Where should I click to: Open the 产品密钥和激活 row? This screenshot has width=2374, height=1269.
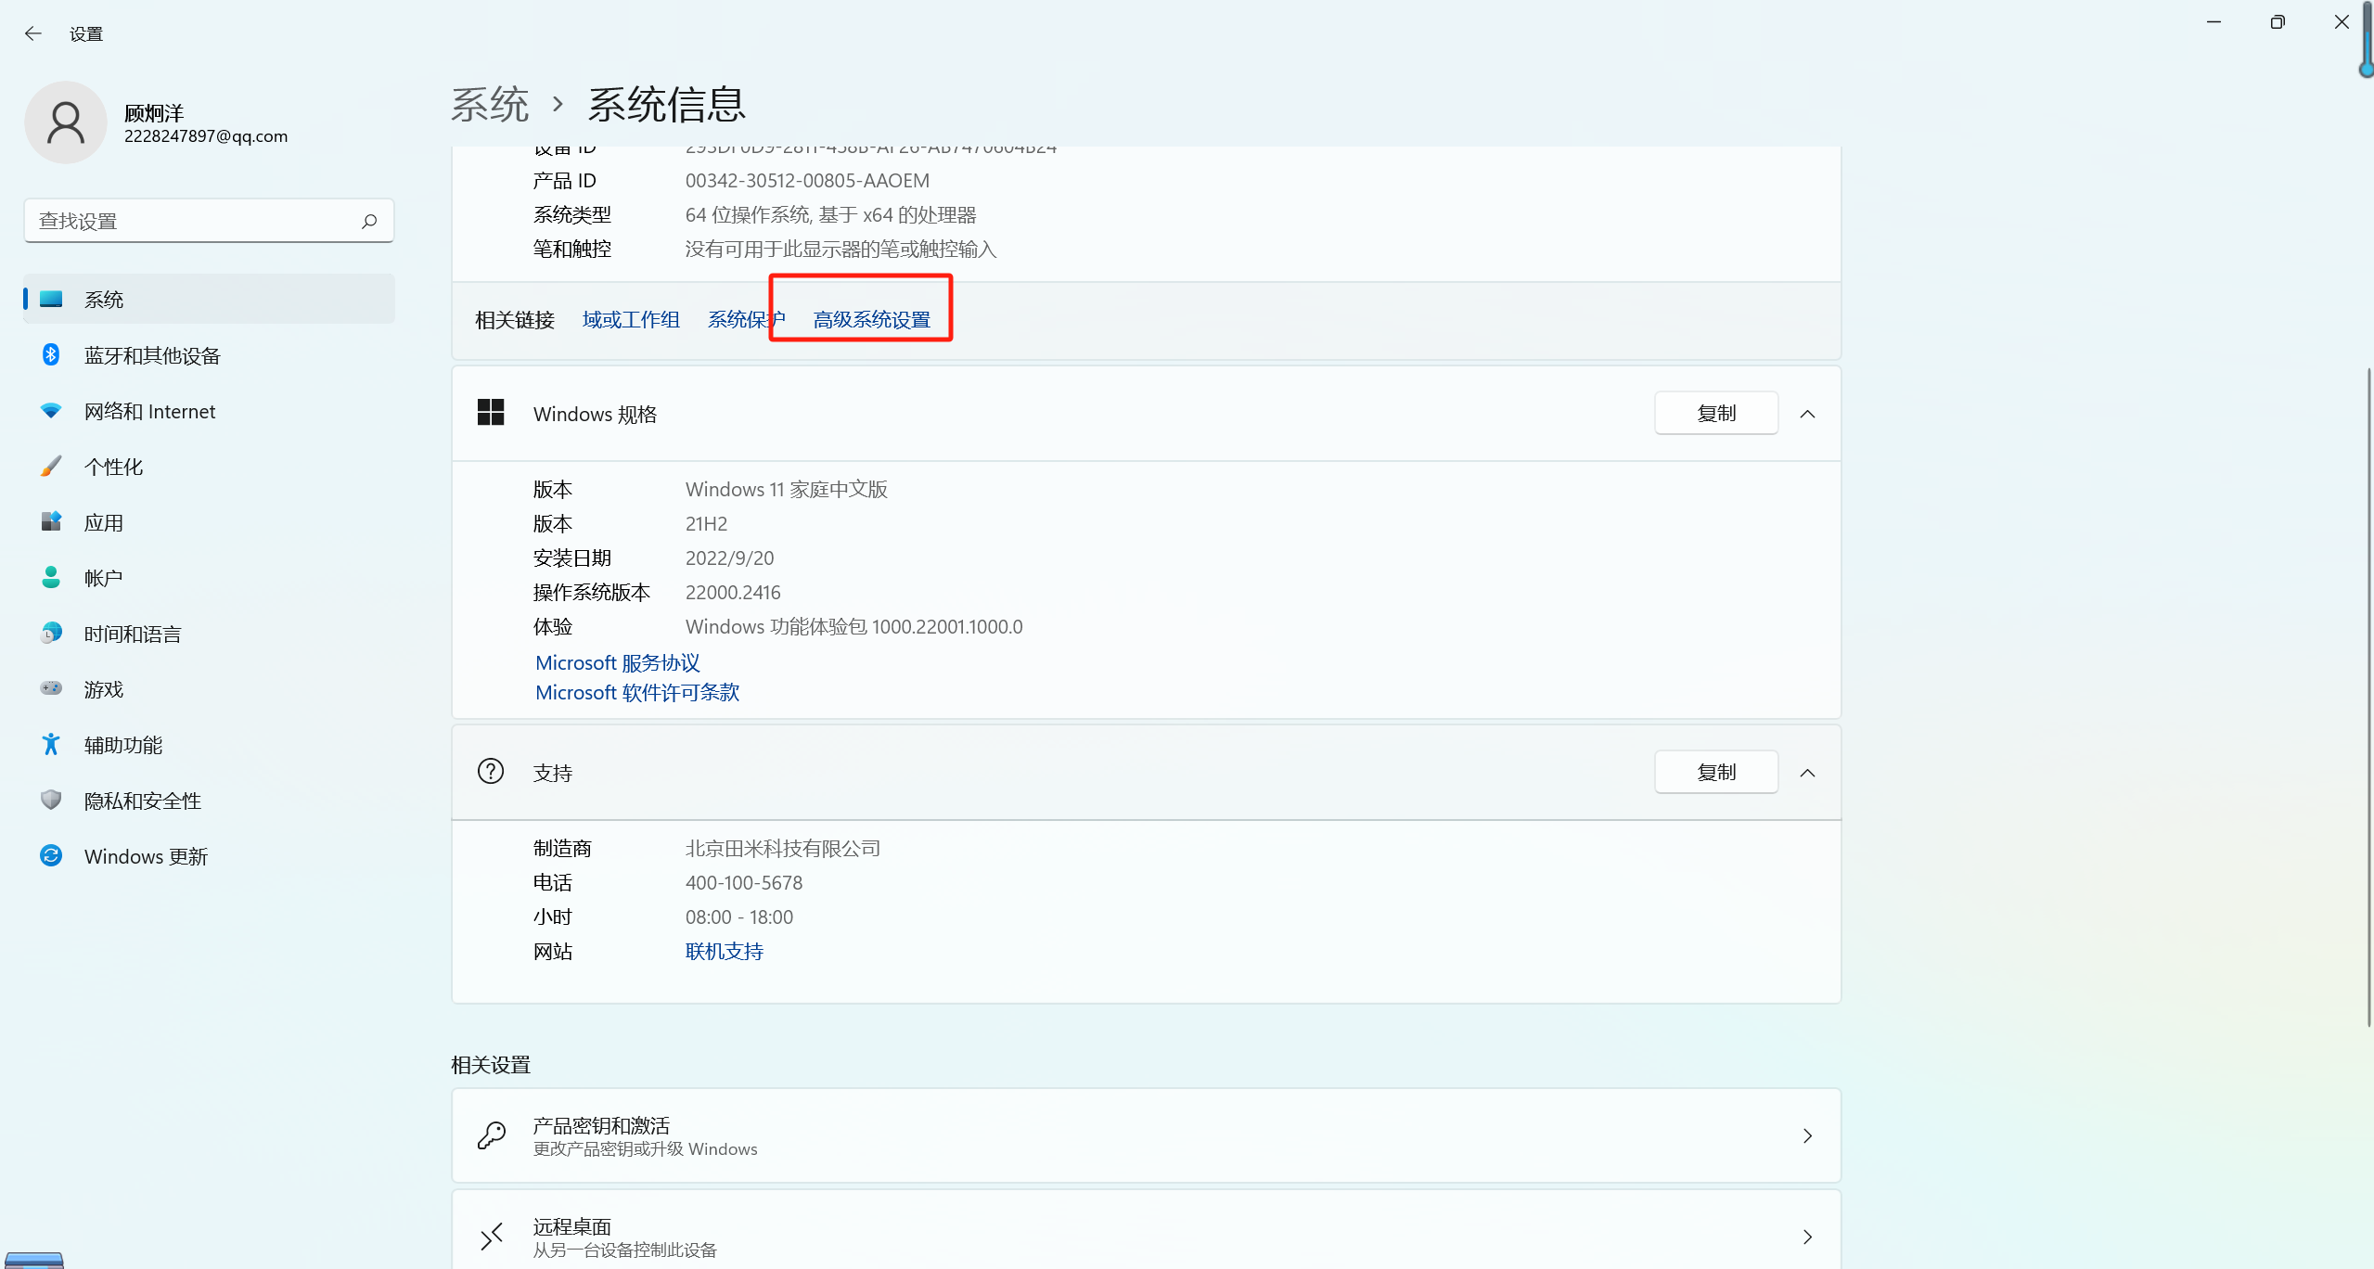coord(1146,1135)
